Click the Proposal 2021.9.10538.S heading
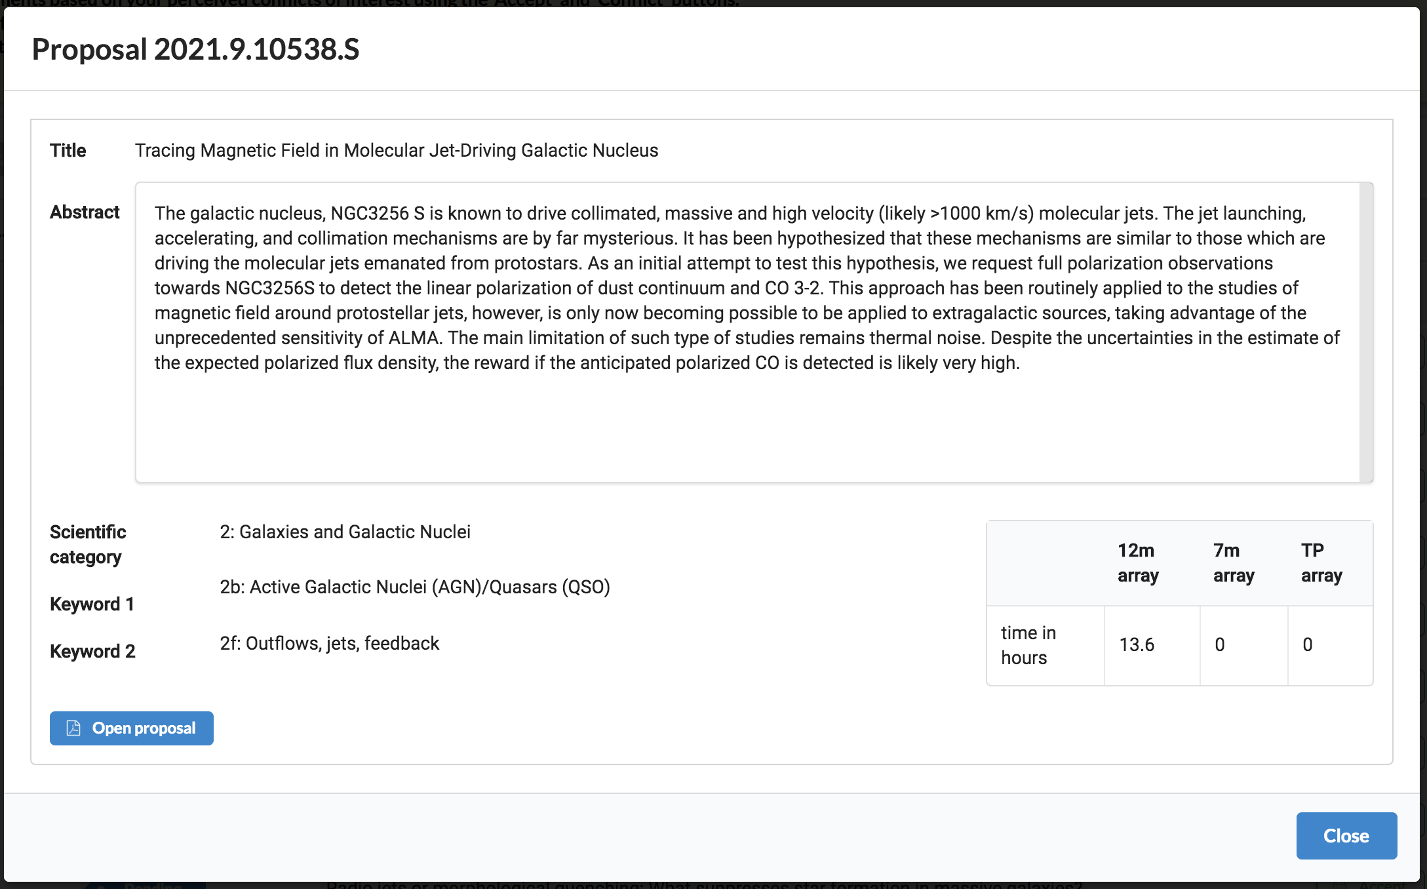This screenshot has height=889, width=1427. point(195,50)
